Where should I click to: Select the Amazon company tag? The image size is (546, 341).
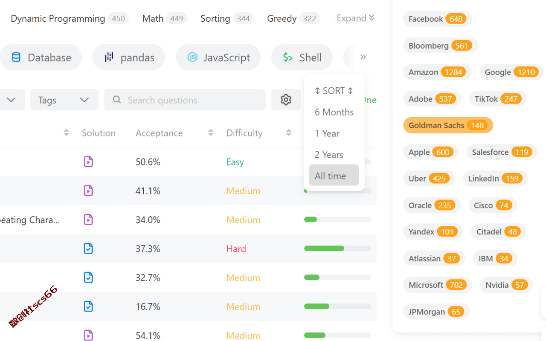pyautogui.click(x=437, y=72)
